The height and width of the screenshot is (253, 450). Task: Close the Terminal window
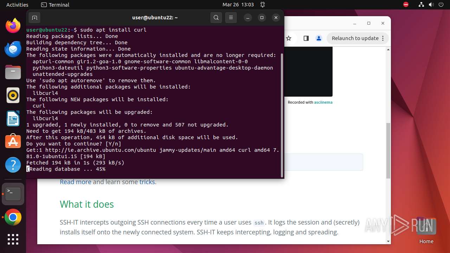click(x=276, y=18)
